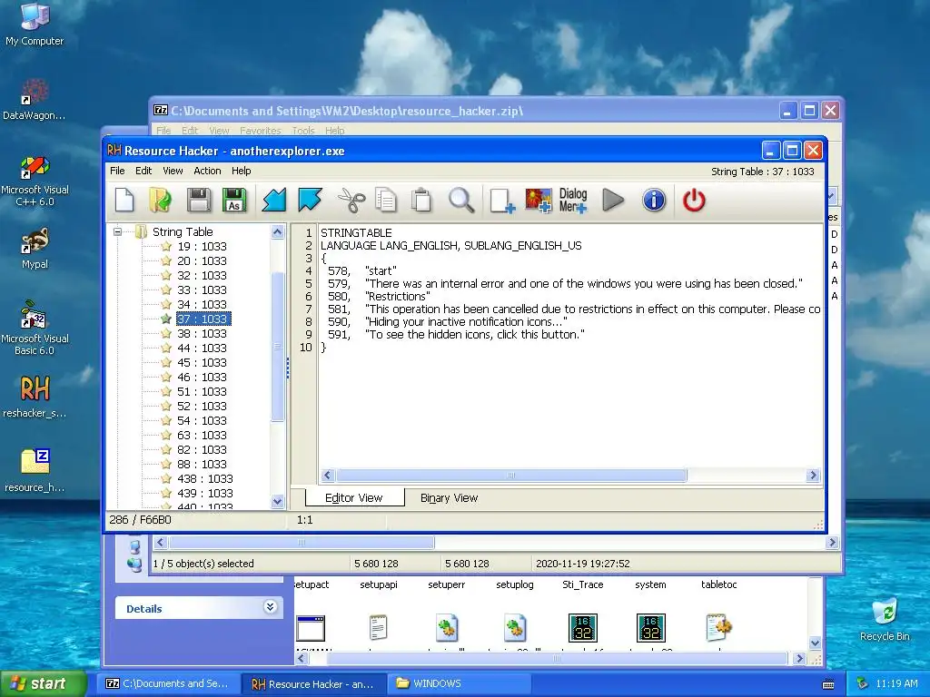Click the Cut scissors icon

coord(351,201)
